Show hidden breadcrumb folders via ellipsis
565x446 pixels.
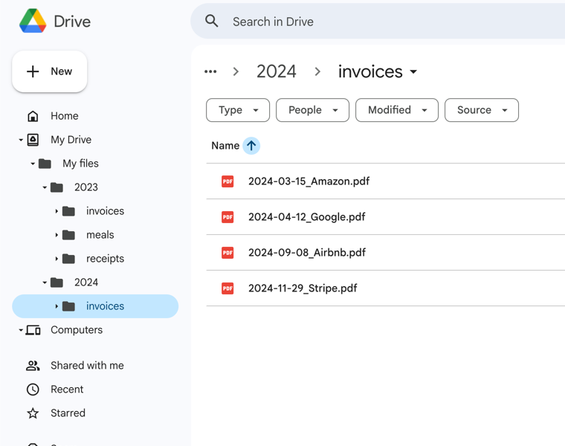click(x=210, y=71)
